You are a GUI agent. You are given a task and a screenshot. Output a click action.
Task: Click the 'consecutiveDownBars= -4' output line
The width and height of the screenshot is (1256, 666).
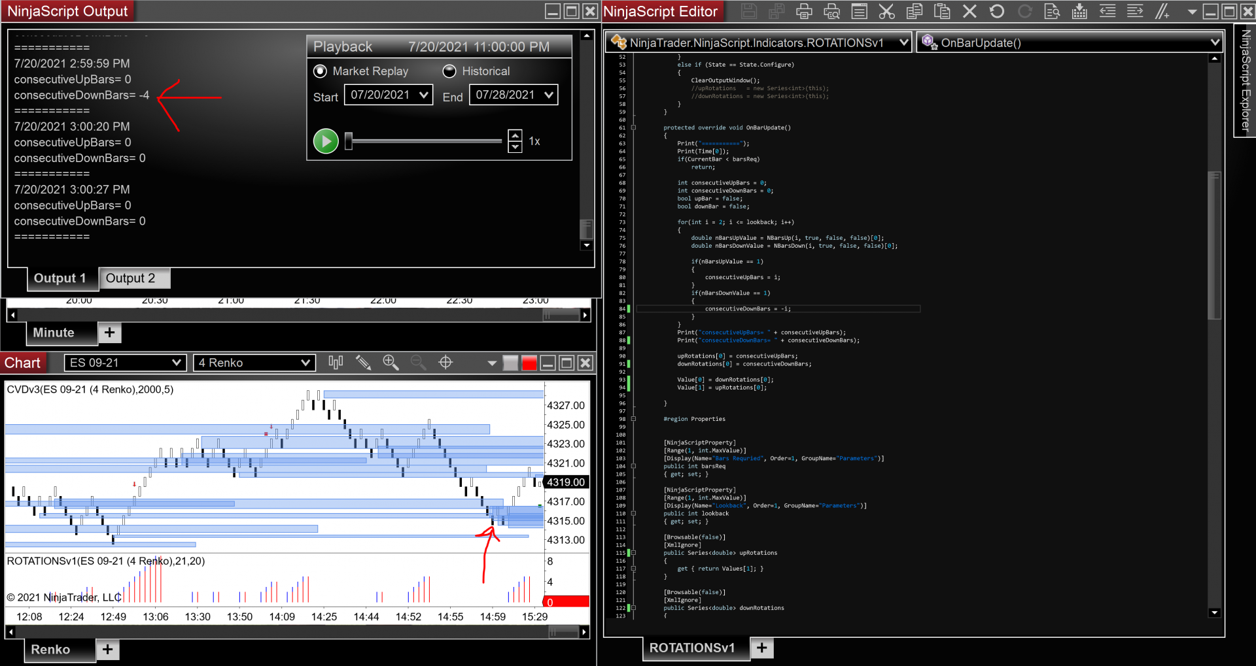coord(82,95)
